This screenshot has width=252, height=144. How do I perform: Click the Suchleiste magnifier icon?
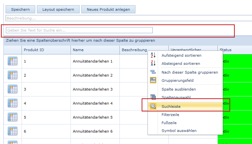pos(153,106)
